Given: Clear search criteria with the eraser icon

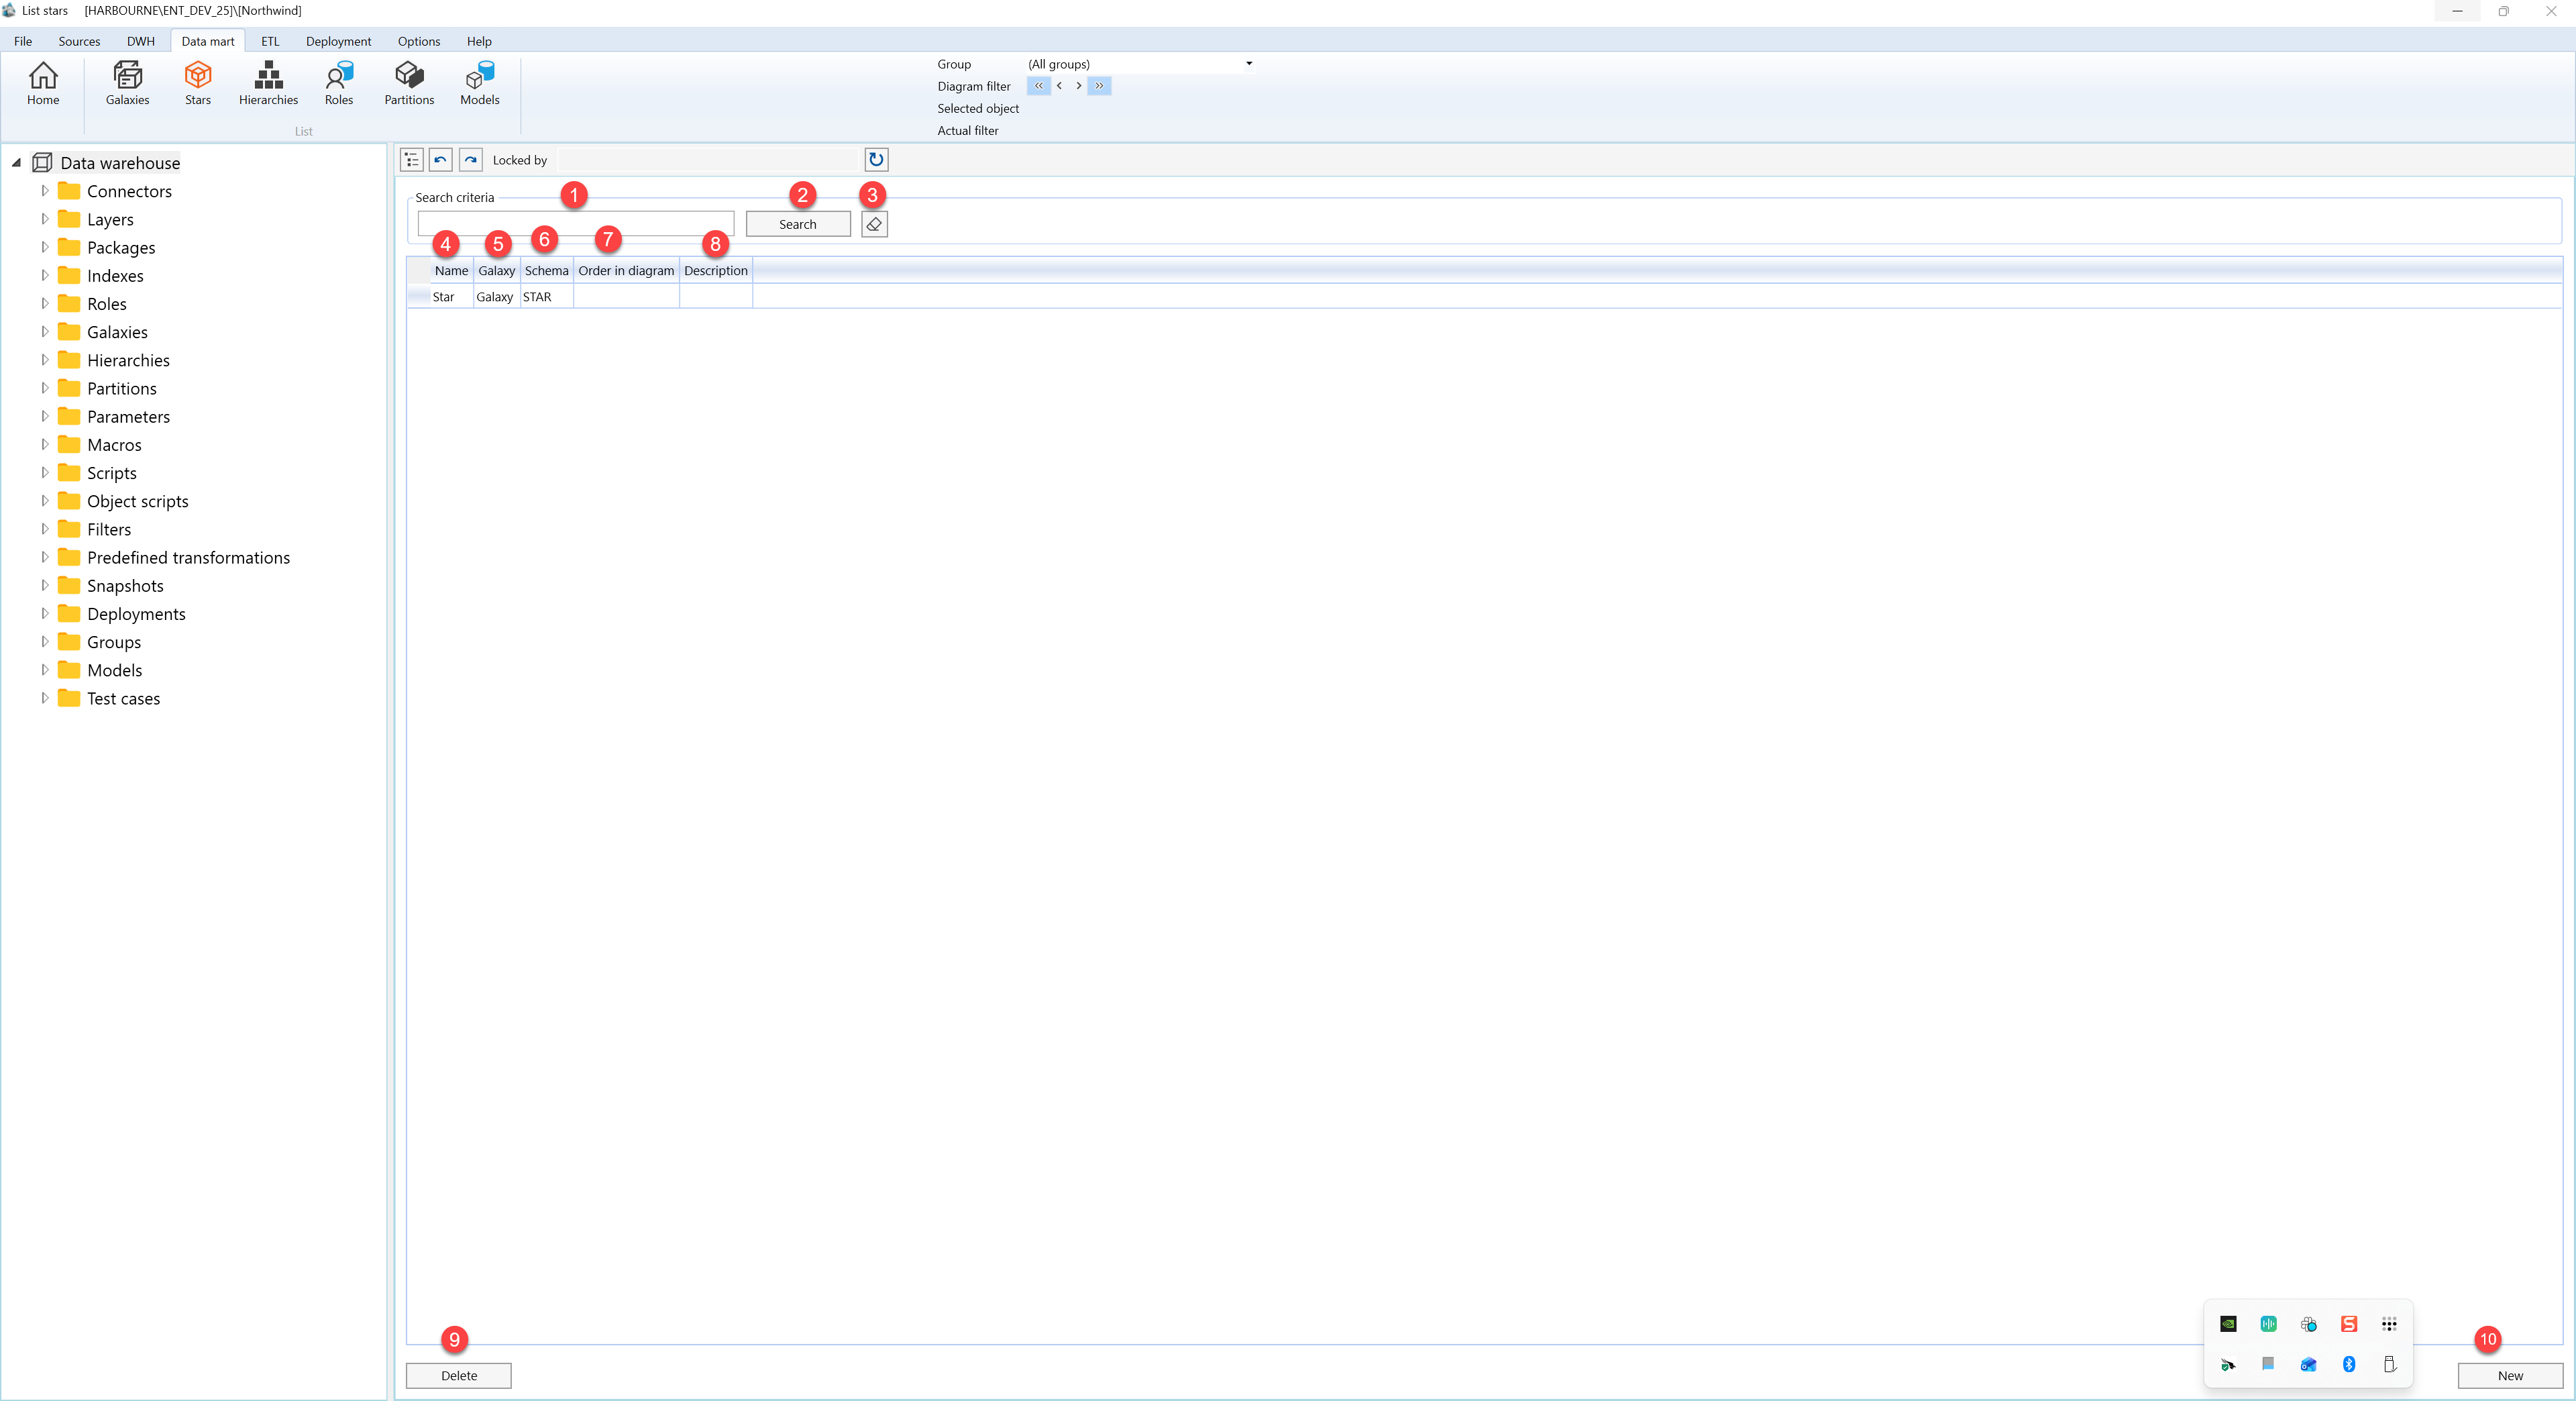Looking at the screenshot, I should click(x=874, y=224).
